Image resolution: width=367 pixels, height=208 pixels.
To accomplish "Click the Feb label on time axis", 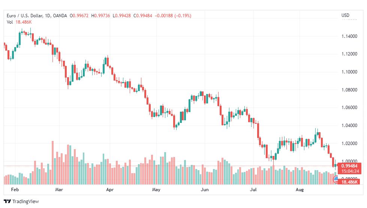I will click(x=15, y=190).
